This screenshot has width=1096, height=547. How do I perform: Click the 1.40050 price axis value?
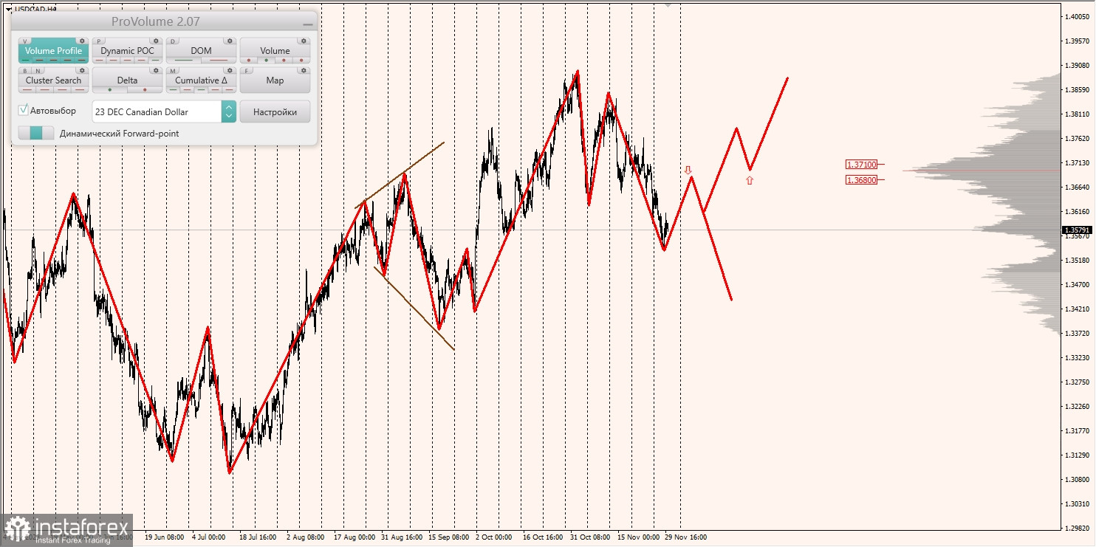(x=1077, y=16)
